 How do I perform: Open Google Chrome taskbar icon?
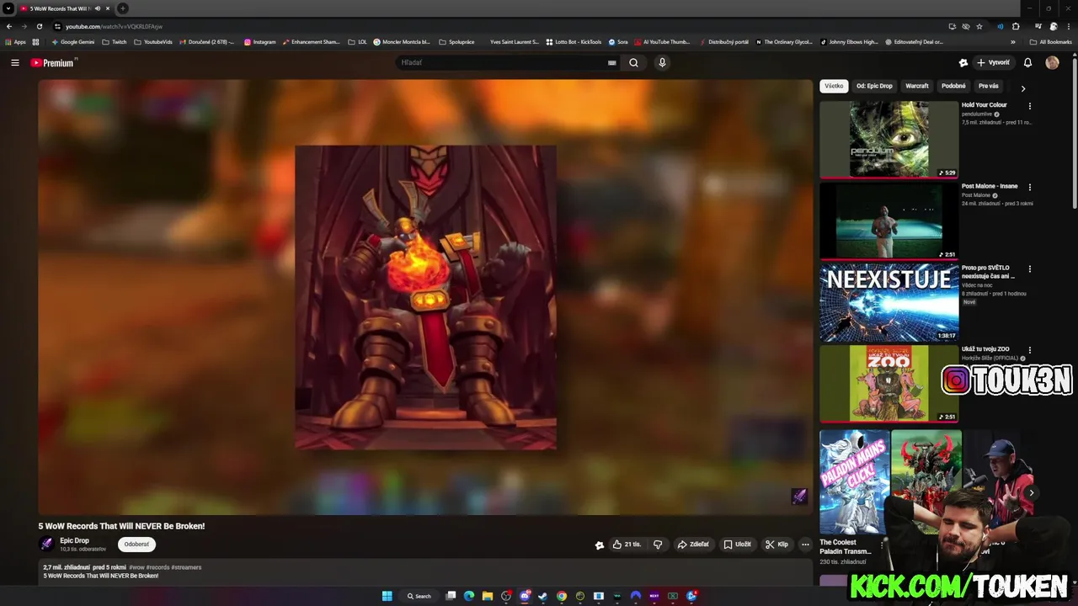(562, 596)
